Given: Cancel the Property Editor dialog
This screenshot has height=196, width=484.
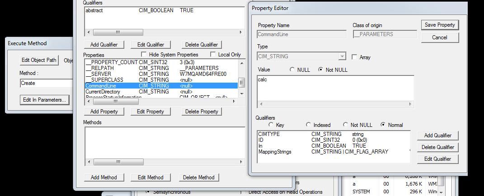Looking at the screenshot, I should point(440,37).
